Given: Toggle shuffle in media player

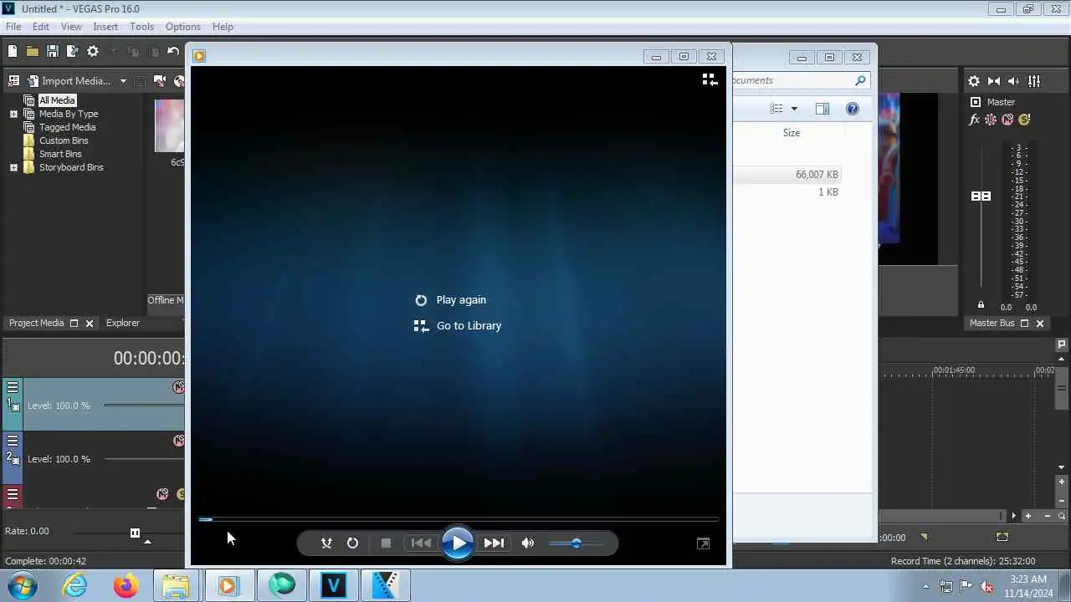Looking at the screenshot, I should 326,543.
